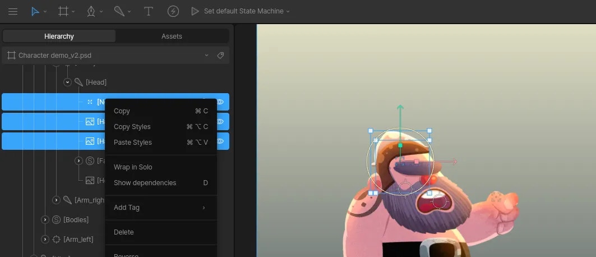
Task: Activate the Text tool
Action: (148, 11)
